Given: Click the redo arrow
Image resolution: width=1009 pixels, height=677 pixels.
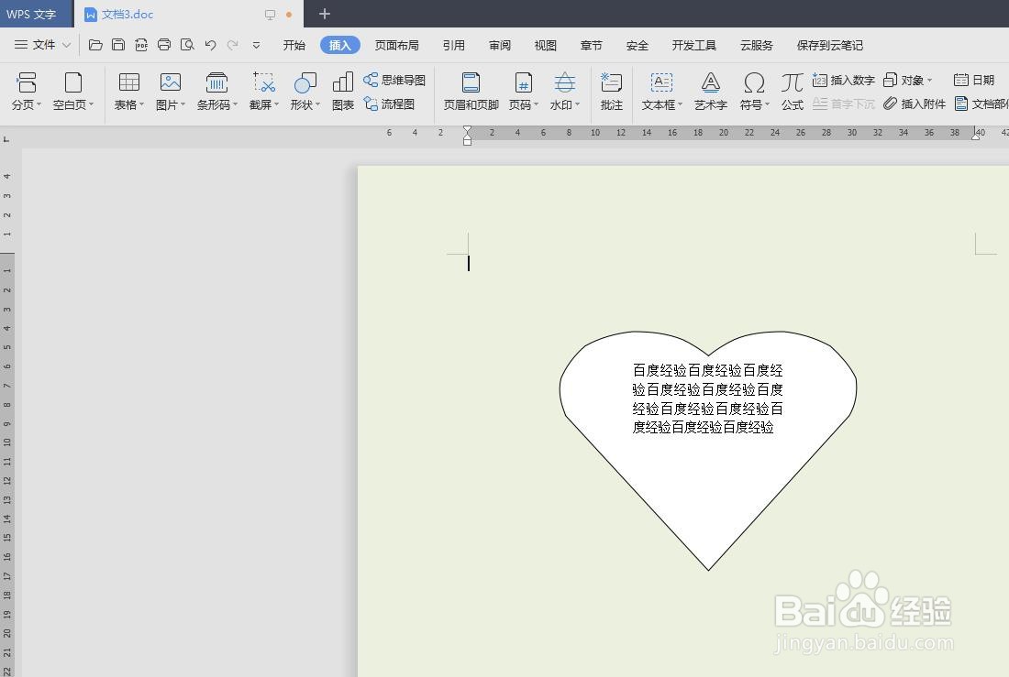Looking at the screenshot, I should pyautogui.click(x=233, y=45).
